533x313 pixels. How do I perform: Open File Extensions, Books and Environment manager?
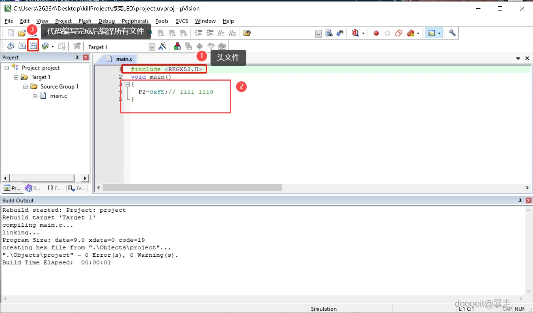pos(177,46)
